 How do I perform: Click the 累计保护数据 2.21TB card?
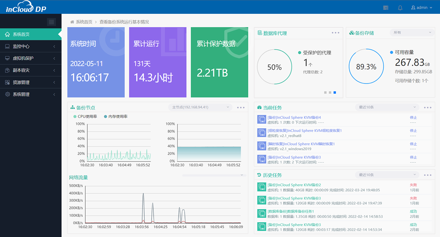coord(219,62)
